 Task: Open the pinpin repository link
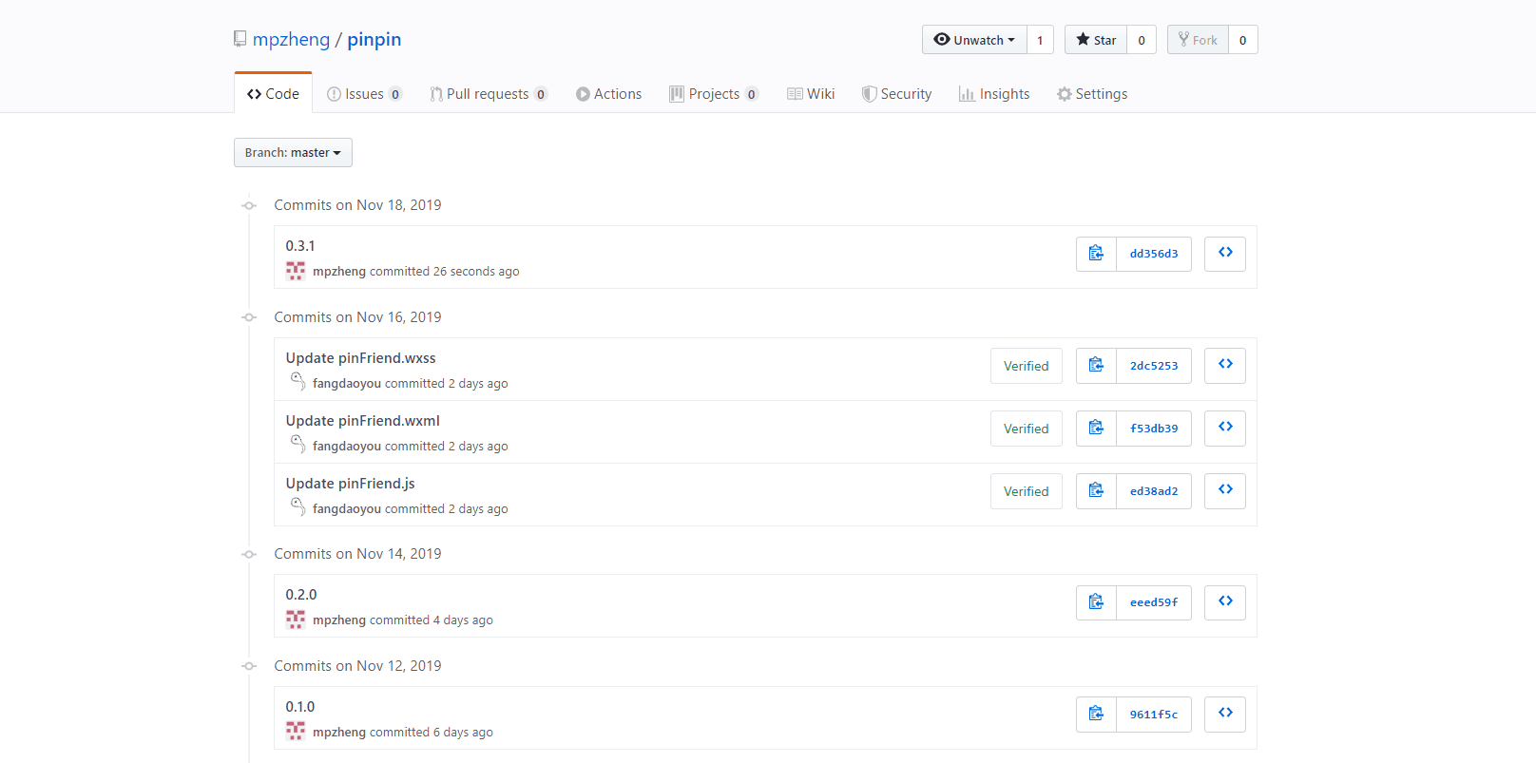click(x=374, y=40)
